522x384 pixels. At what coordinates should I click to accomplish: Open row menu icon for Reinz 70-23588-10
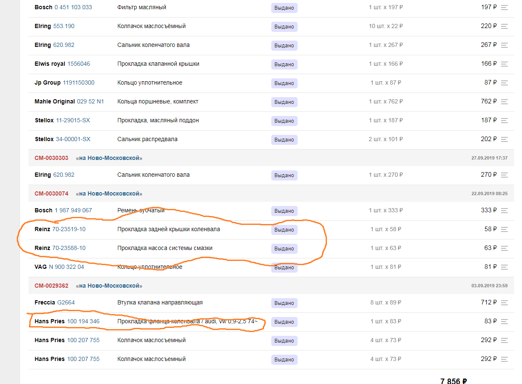[x=504, y=248]
